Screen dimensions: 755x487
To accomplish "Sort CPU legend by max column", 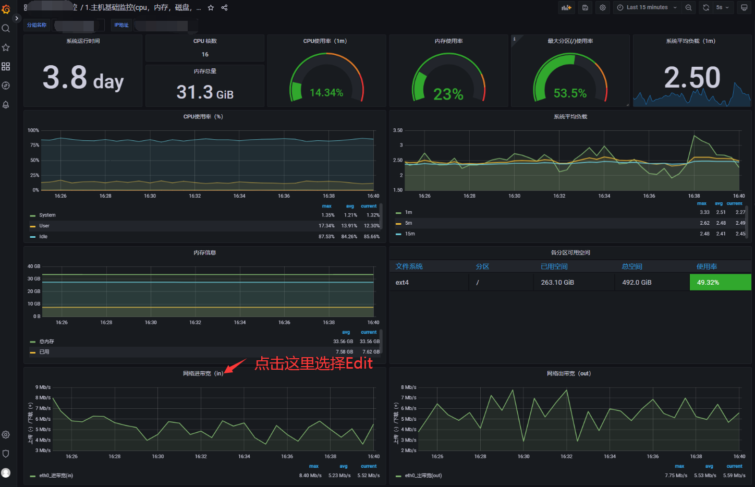I will tap(327, 206).
